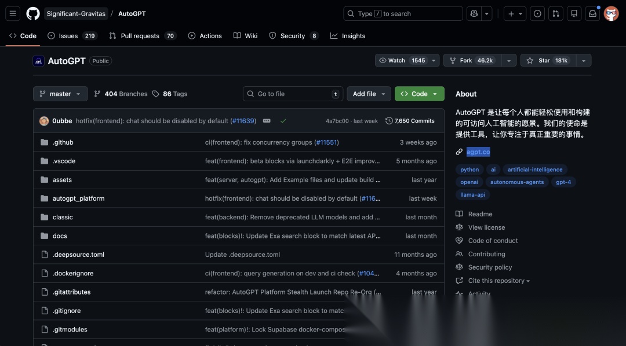Screen dimensions: 626x346
Task: Open the pull requests icon in top bar
Action: coord(556,13)
